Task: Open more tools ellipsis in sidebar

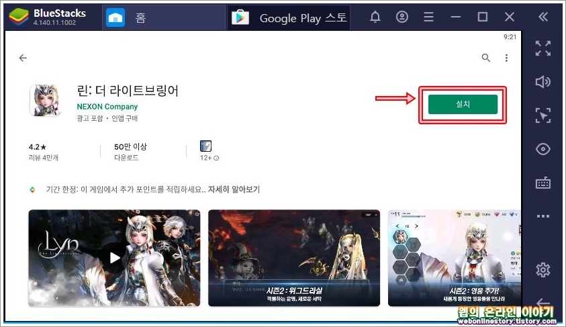Action: click(543, 216)
